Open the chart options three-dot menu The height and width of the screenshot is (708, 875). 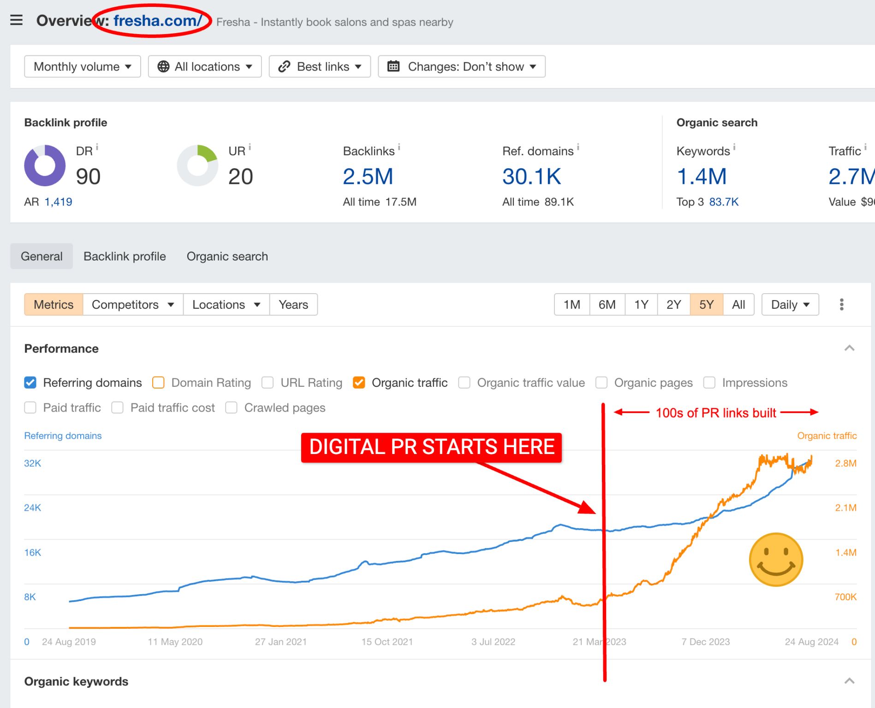click(x=842, y=305)
